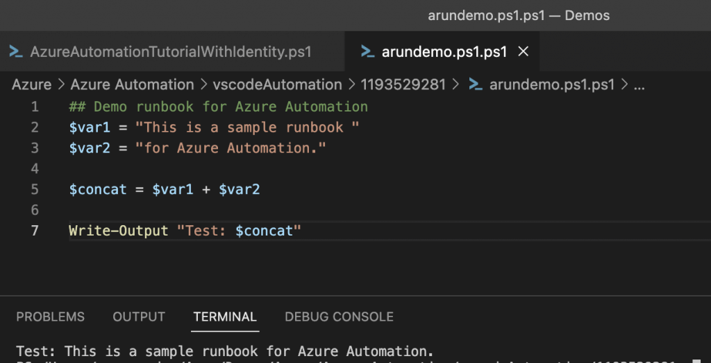The image size is (711, 363).
Task: Switch to AzureAutomationTutorialWithIdentity.ps1 tab title
Action: pos(170,51)
